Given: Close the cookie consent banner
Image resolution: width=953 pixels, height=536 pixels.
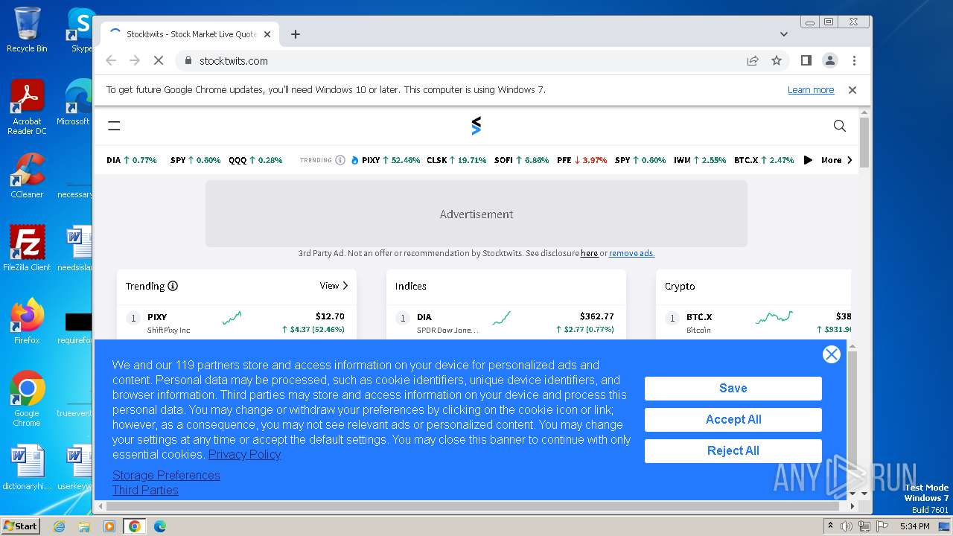Looking at the screenshot, I should (x=832, y=354).
